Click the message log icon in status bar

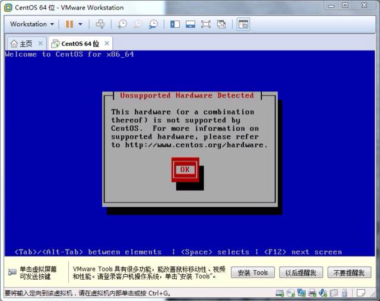point(361,293)
